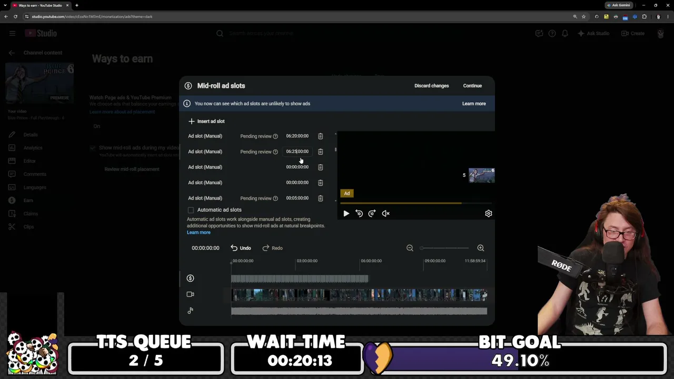Click Discard changes
Image resolution: width=674 pixels, height=379 pixels.
[432, 86]
